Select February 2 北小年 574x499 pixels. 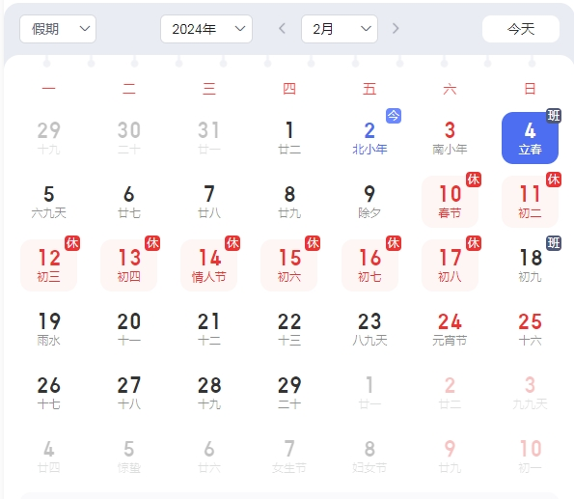(369, 138)
